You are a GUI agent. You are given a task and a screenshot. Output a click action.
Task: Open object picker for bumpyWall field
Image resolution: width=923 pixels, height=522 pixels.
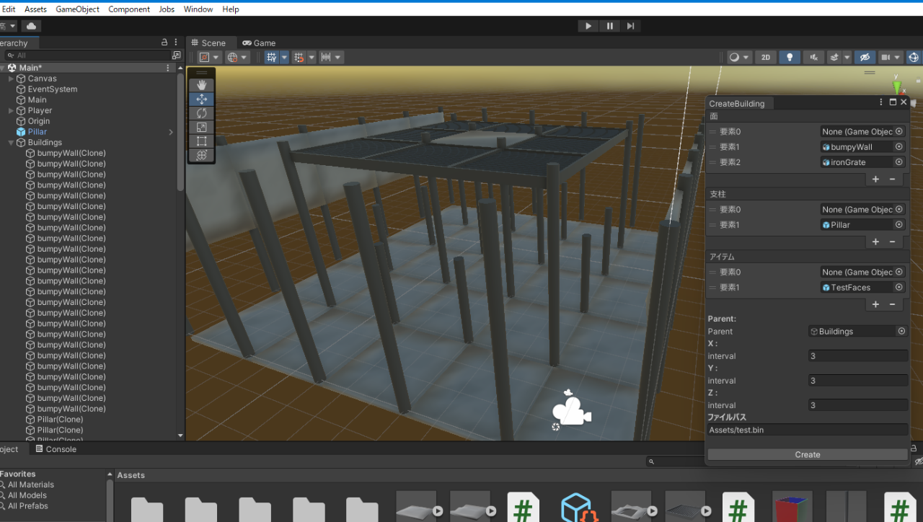pos(899,147)
